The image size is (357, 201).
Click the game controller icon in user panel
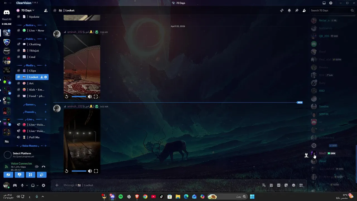[x=15, y=185]
